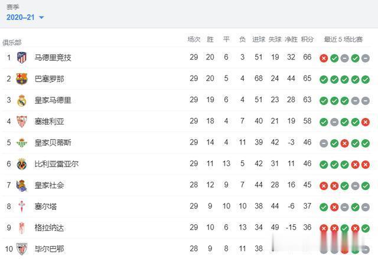Click the Sevilla club crest
378x259 pixels.
coord(22,122)
